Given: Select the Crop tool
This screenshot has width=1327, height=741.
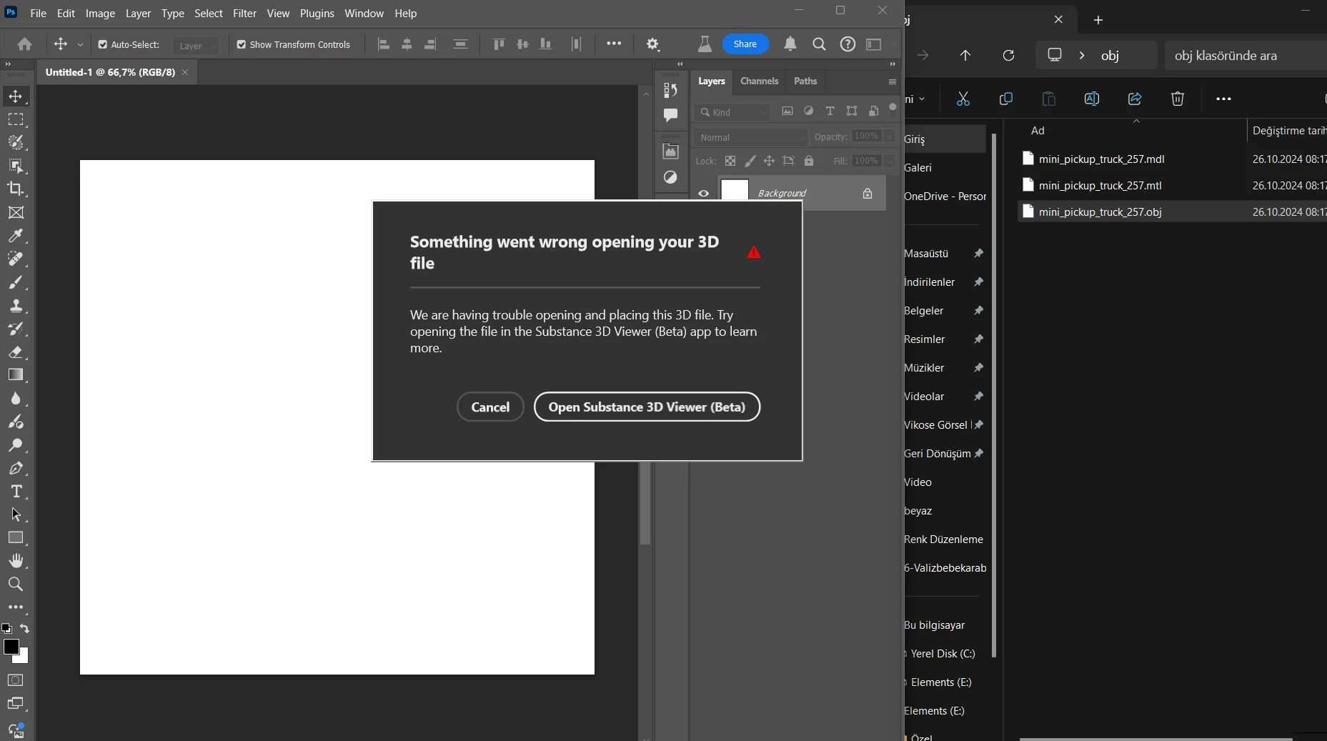Looking at the screenshot, I should coord(16,189).
